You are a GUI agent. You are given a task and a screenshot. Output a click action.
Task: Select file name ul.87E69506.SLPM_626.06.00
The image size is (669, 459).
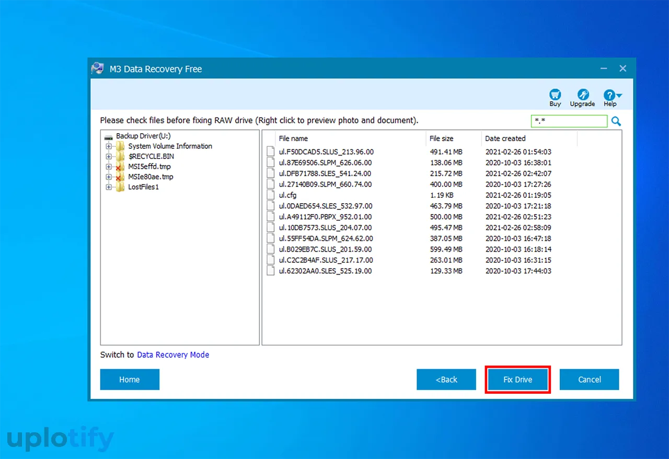[326, 163]
